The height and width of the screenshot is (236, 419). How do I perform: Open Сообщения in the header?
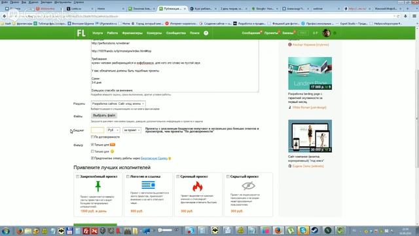pyautogui.click(x=251, y=33)
